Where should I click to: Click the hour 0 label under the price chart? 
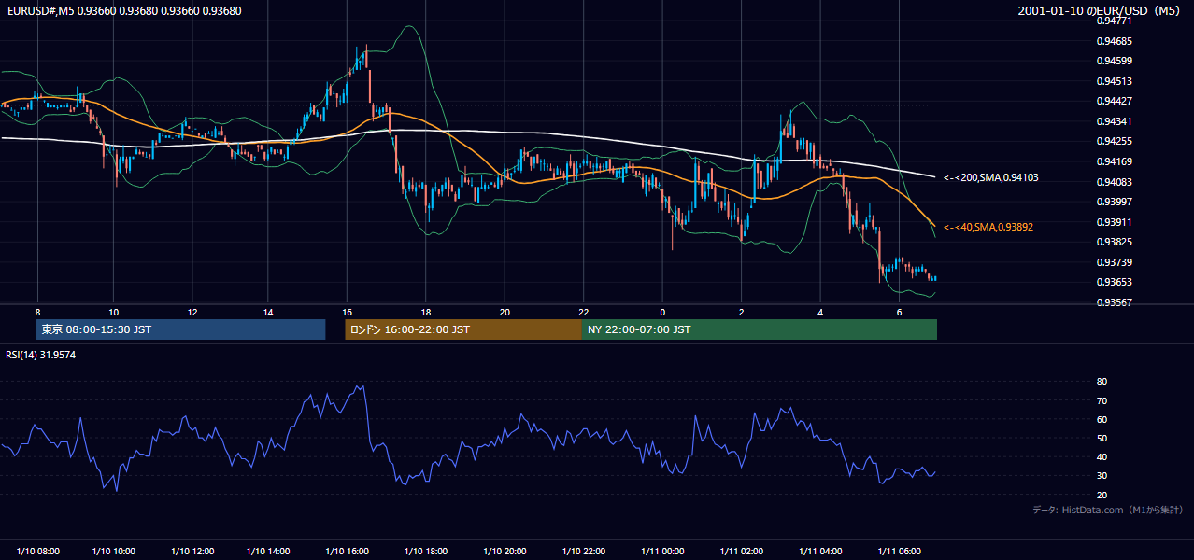click(662, 312)
